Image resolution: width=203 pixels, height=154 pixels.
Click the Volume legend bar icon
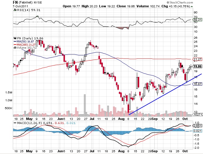[x=15, y=48]
